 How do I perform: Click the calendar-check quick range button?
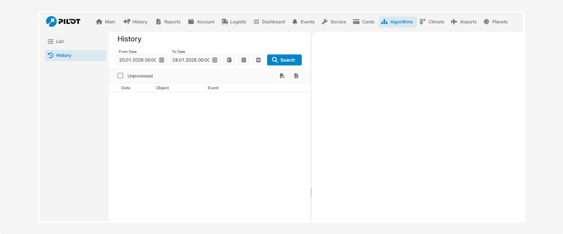click(243, 60)
